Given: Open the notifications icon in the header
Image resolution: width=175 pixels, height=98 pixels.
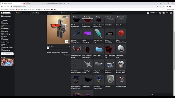Looking at the screenshot, I should point(160,13).
